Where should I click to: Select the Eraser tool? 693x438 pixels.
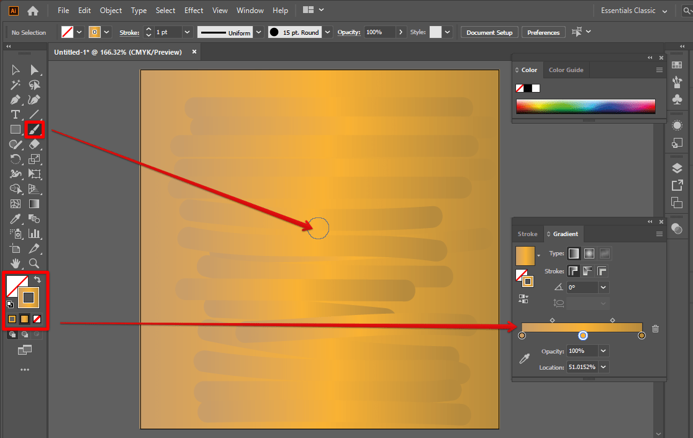34,144
